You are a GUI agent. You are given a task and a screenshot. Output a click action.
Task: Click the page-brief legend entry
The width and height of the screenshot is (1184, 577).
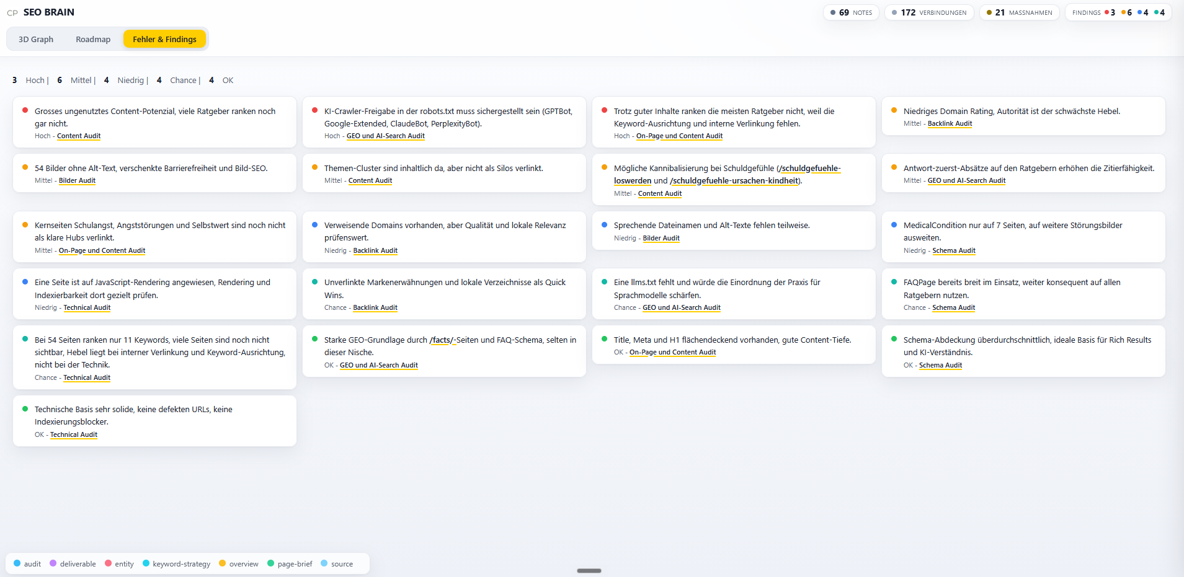pyautogui.click(x=290, y=564)
